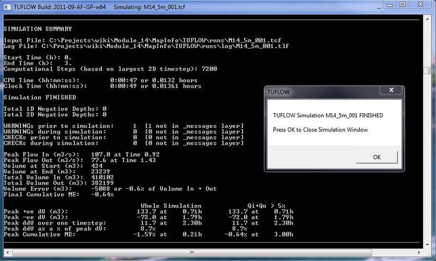This screenshot has height=261, width=436.
Task: Click the vertical scrollbar up arrow
Action: click(426, 18)
